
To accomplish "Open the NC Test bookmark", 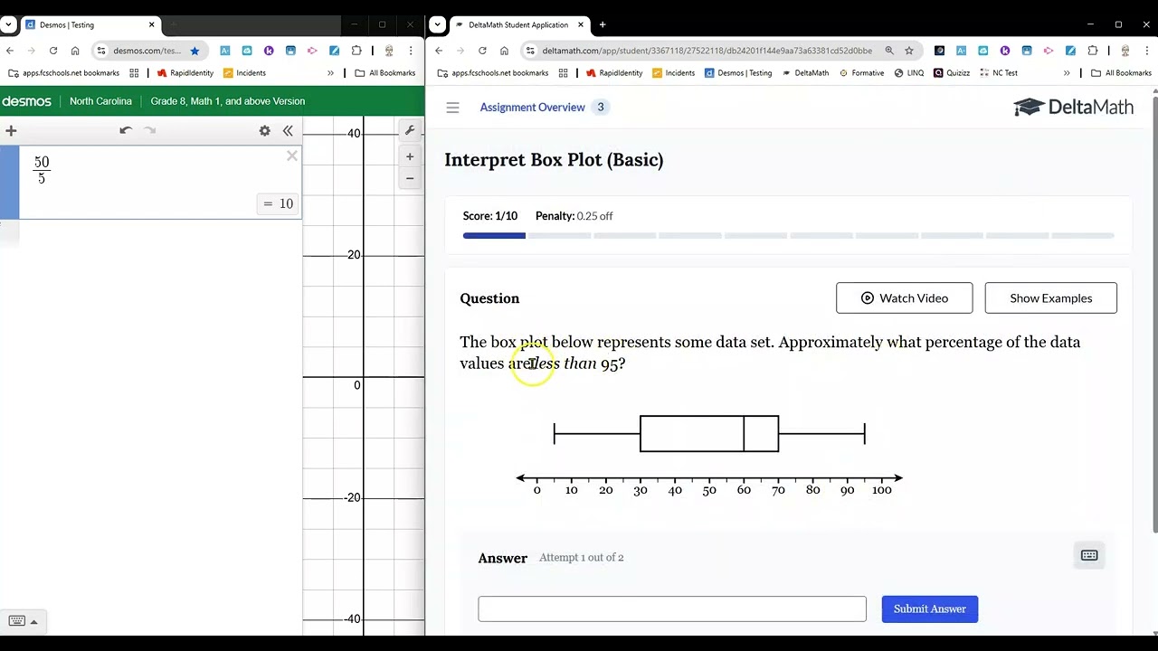I will pos(998,73).
